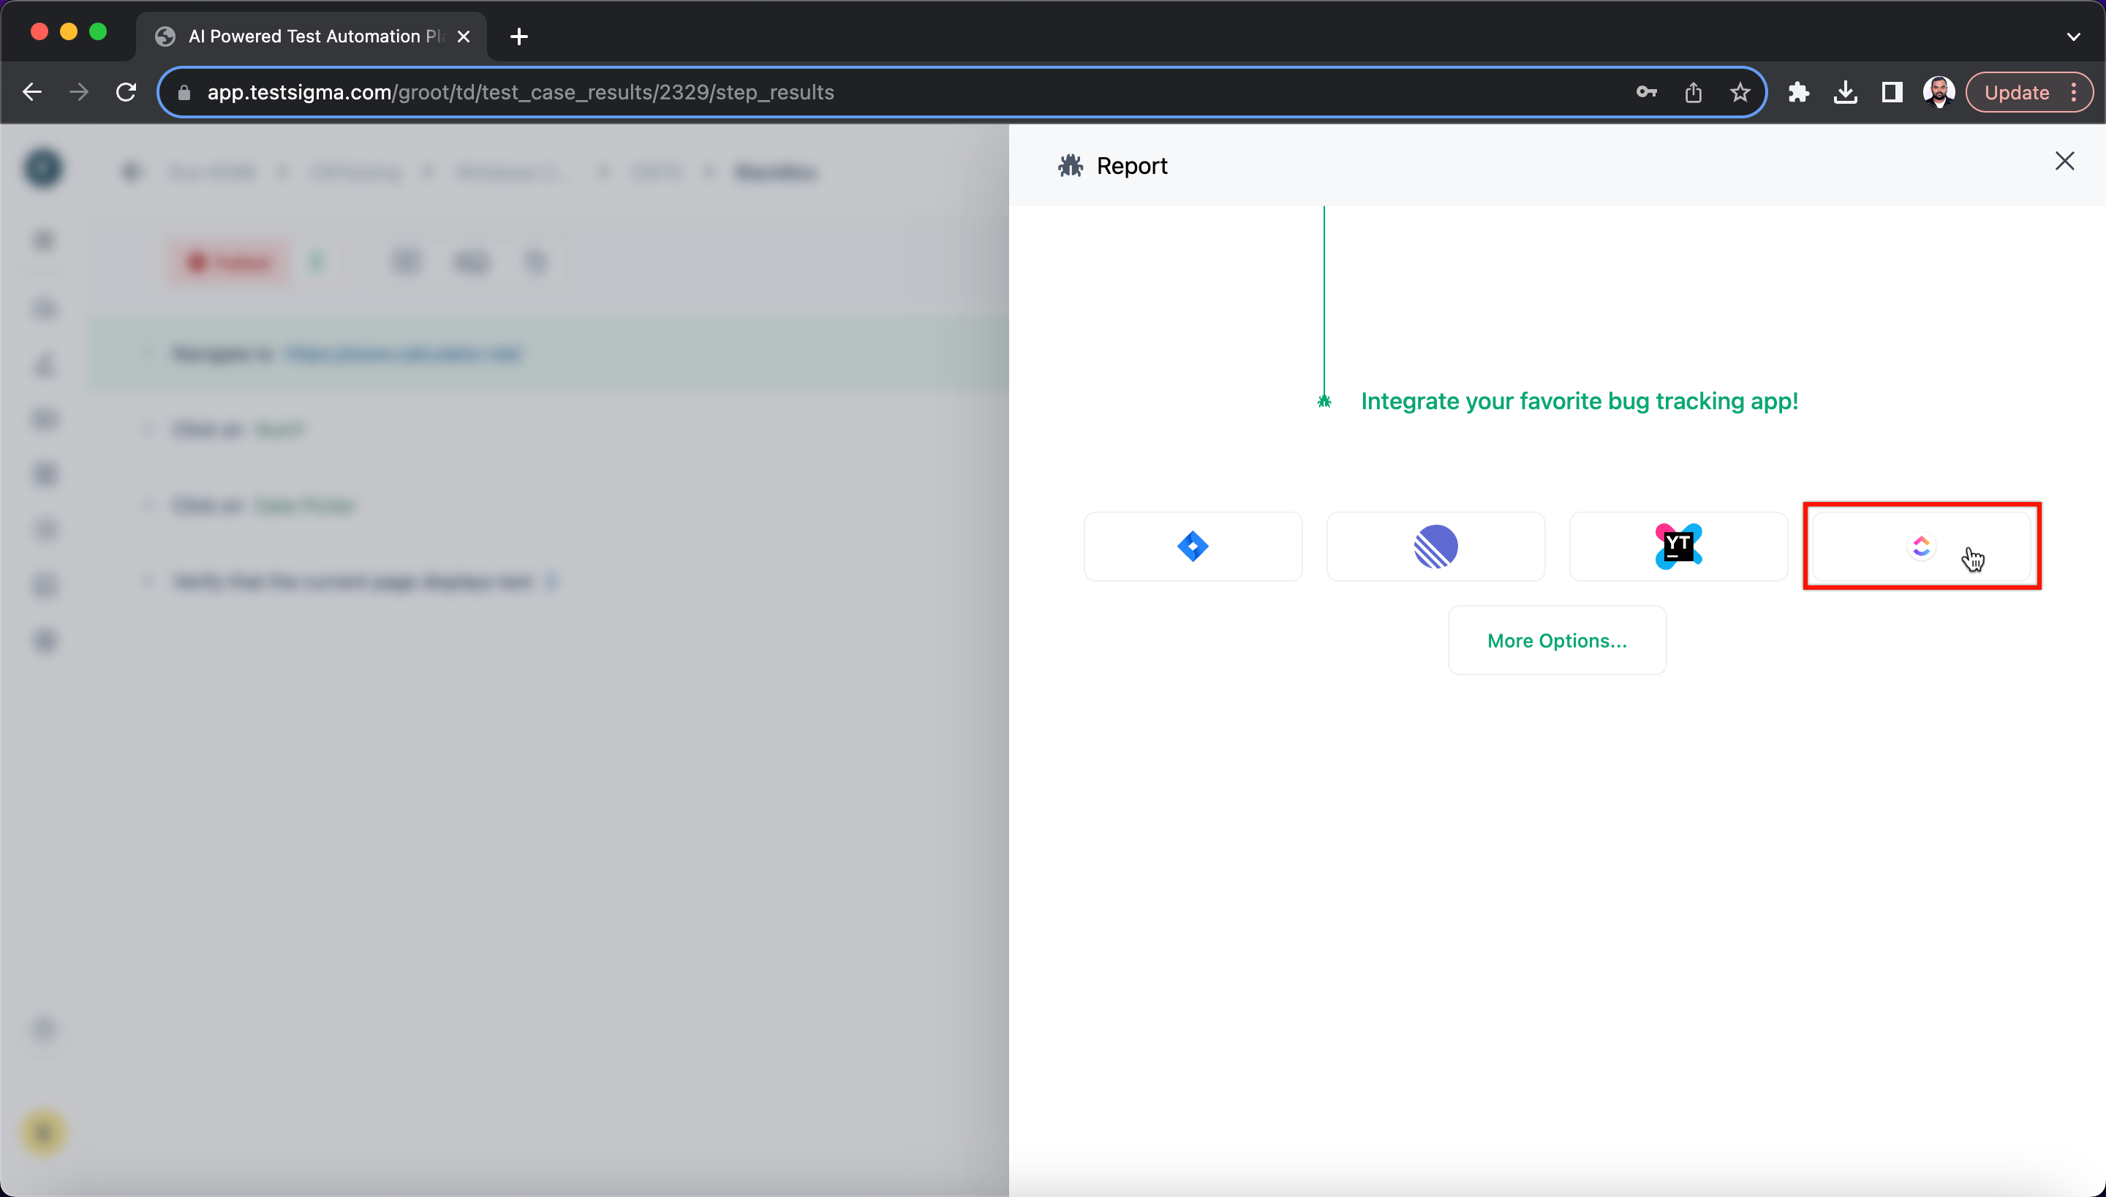
Task: Select the AI Powered Test Automation tab
Action: tap(311, 37)
